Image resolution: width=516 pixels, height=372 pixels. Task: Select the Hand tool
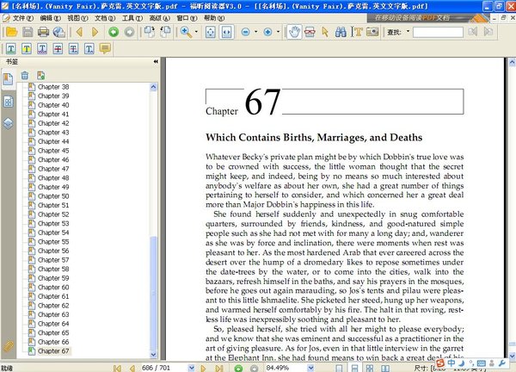[x=294, y=32]
